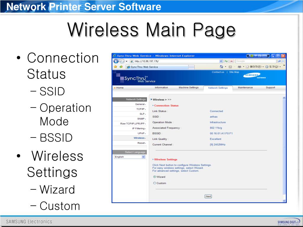303x227 pixels.
Task: Click the Next button
Action: (208, 196)
